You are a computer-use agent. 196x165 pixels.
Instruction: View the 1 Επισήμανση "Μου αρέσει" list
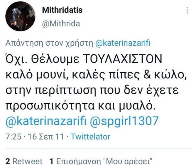point(101,161)
